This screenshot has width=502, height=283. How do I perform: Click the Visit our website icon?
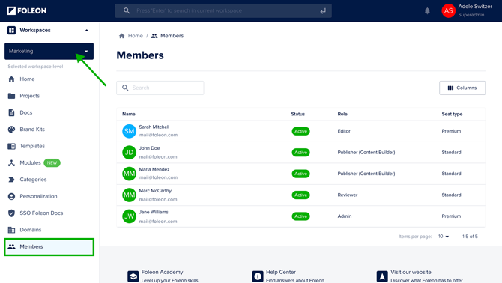[x=382, y=276]
